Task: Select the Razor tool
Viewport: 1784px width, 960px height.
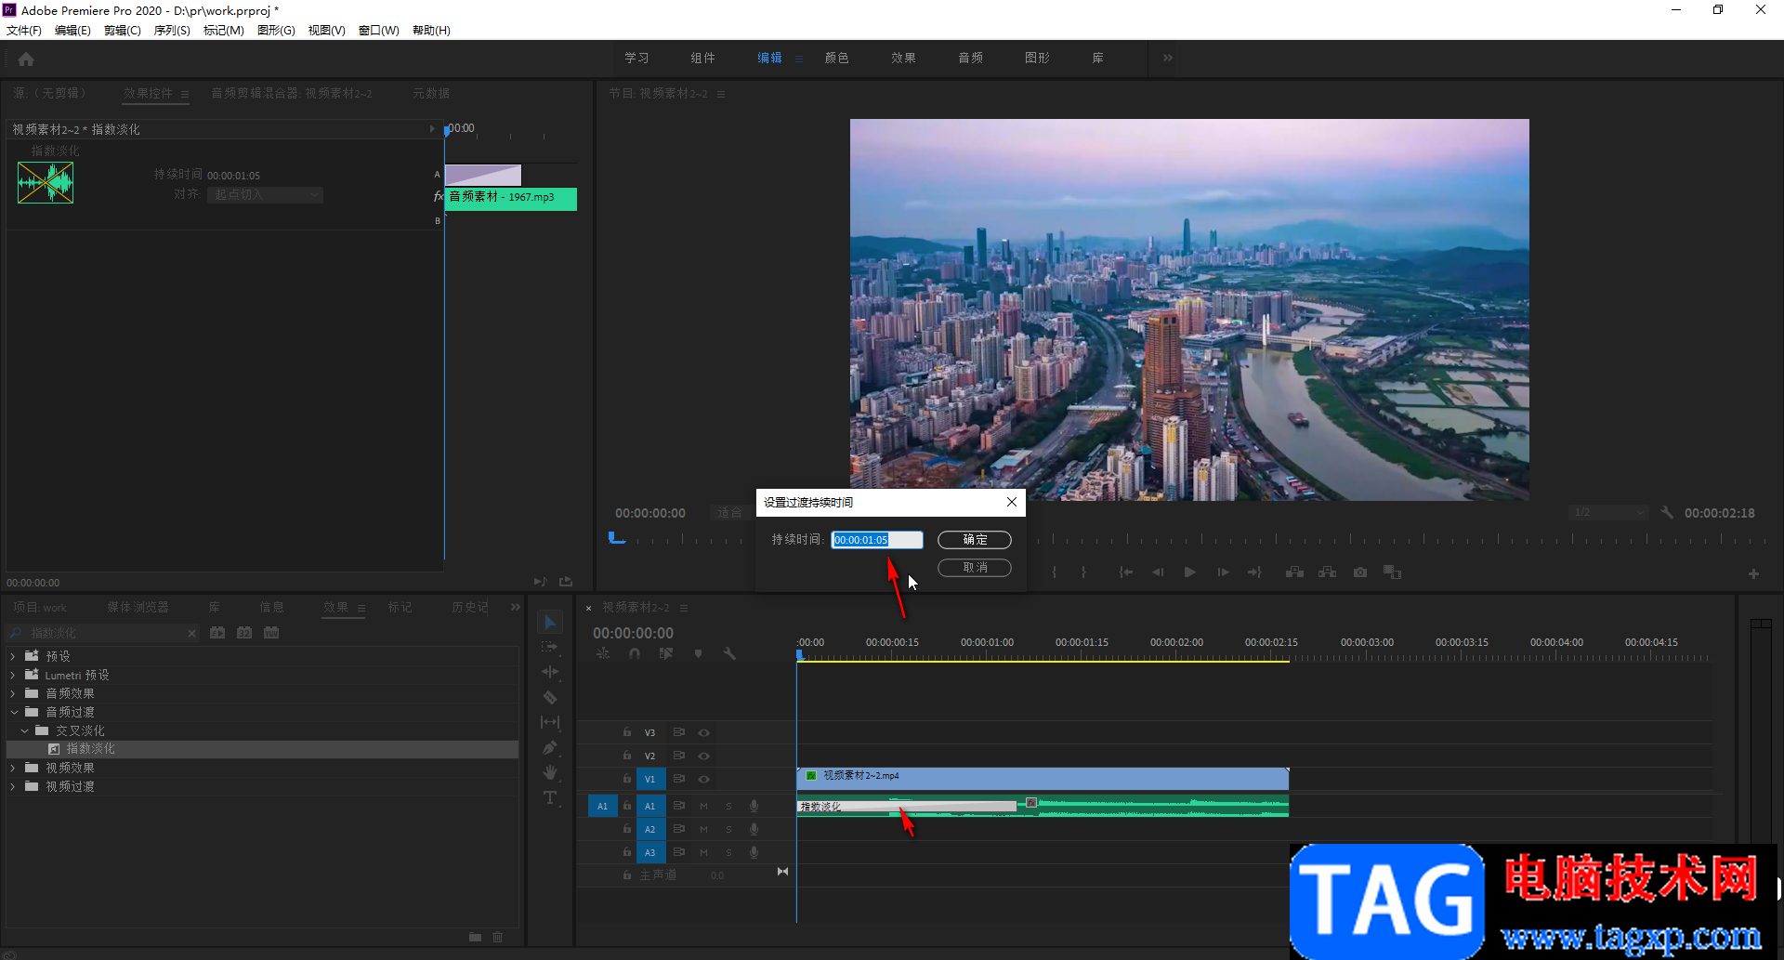Action: [550, 697]
